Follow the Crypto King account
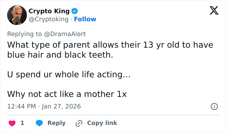The width and height of the screenshot is (226, 132). pos(85,19)
